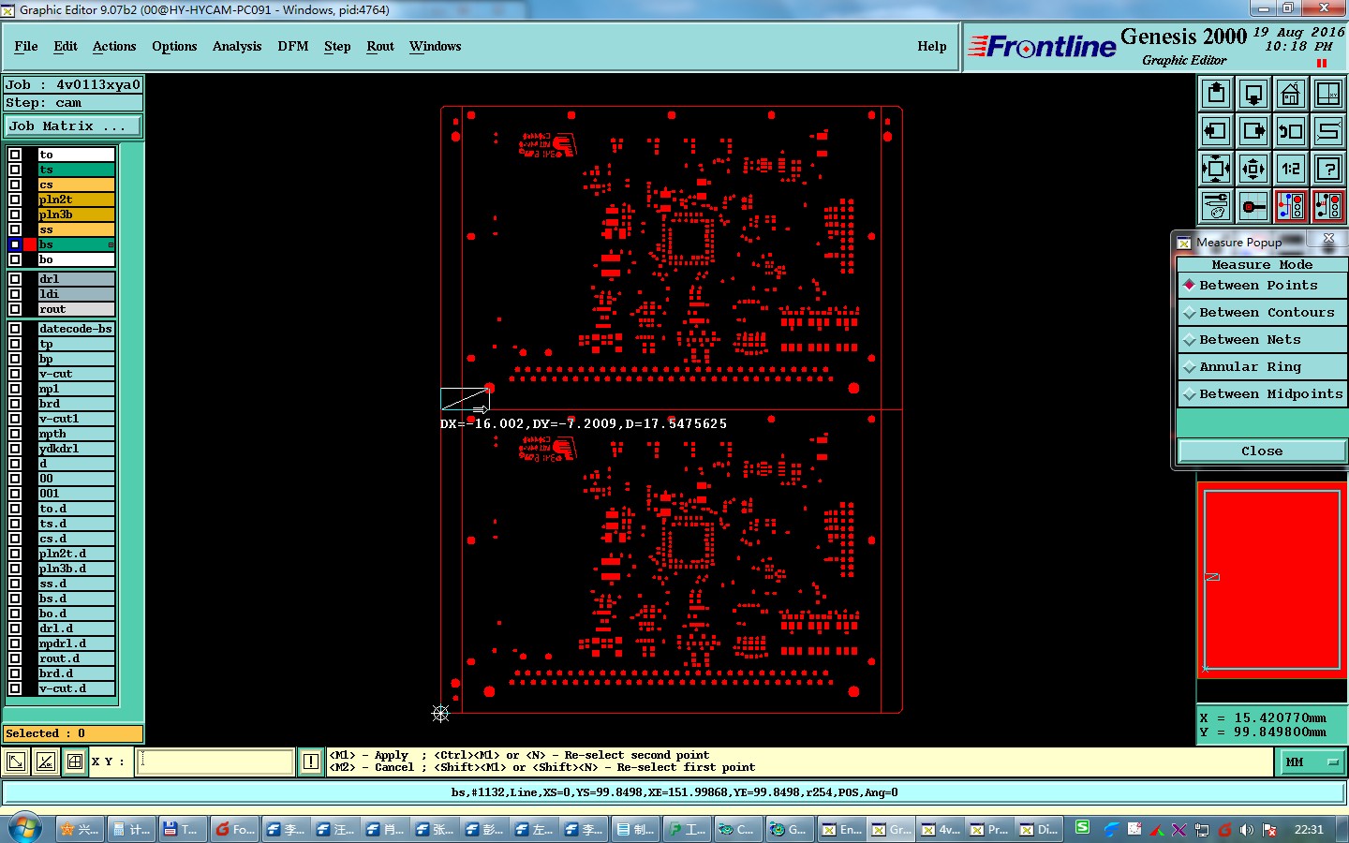
Task: Click Close in the Measure Popup
Action: 1262,451
